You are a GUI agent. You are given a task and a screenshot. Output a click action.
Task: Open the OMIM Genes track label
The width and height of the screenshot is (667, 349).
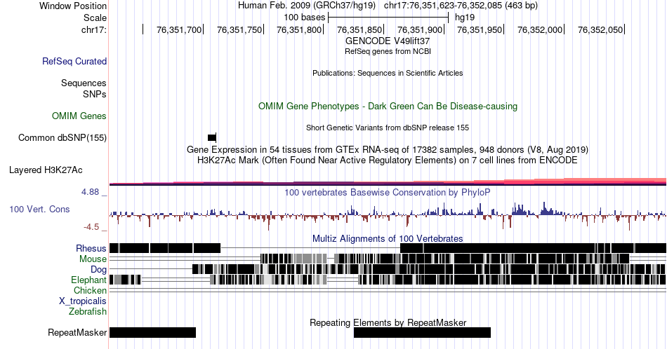coord(79,116)
